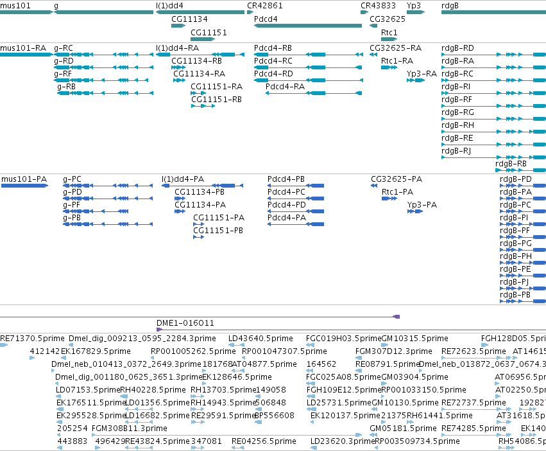Image resolution: width=546 pixels, height=451 pixels.
Task: Click the CG32625-PA protein label
Action: tap(397, 179)
